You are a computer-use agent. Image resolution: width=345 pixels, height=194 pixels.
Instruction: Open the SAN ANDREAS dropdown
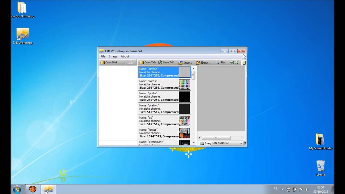(x=227, y=143)
